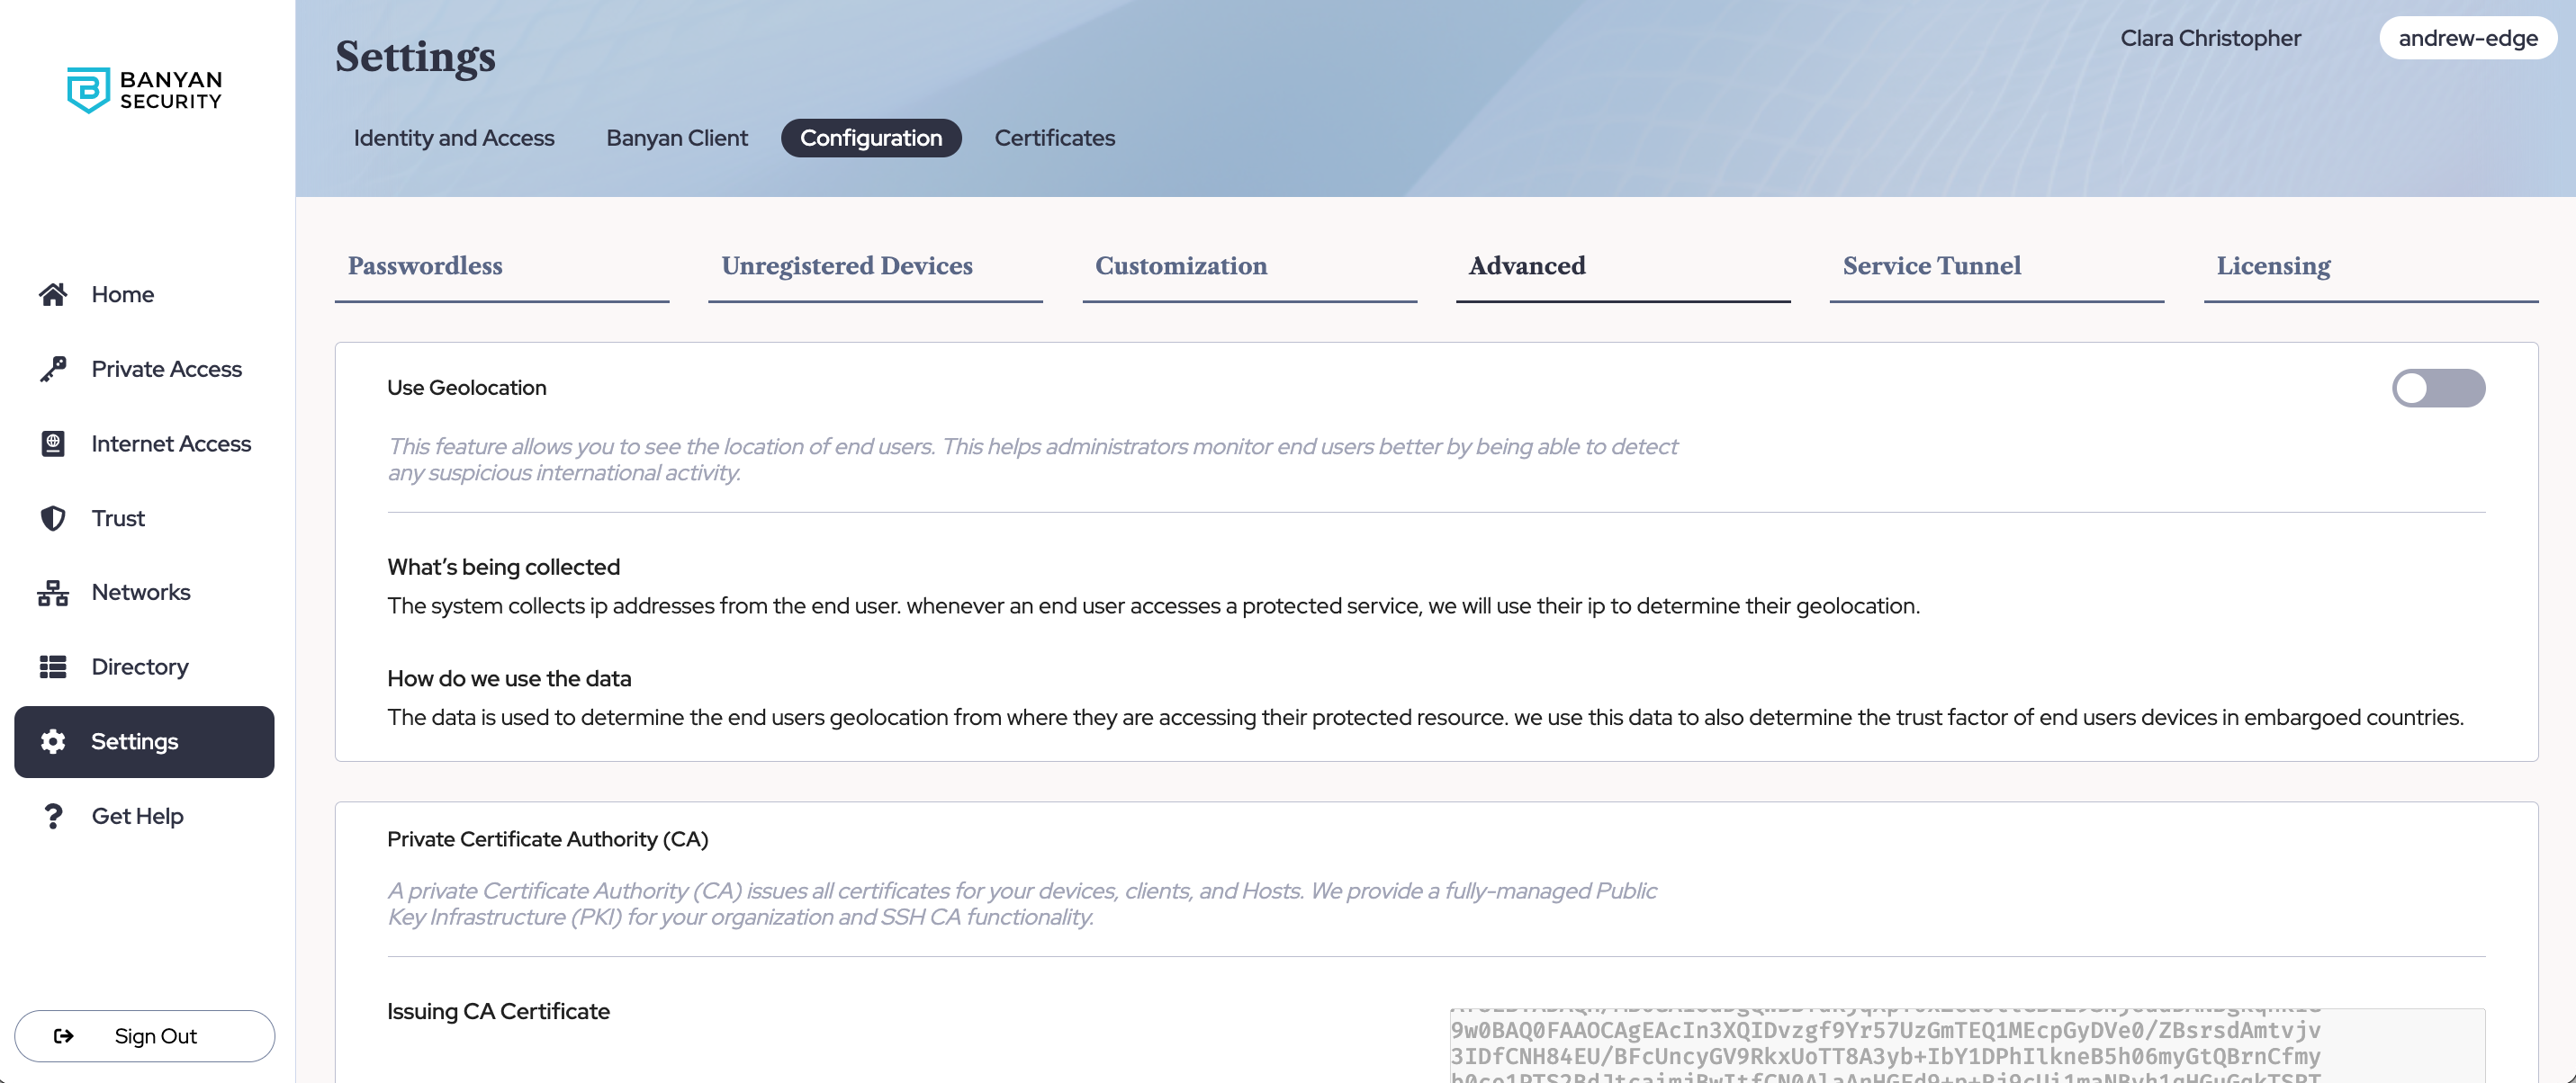Open the Banyan Client tab

tap(676, 138)
